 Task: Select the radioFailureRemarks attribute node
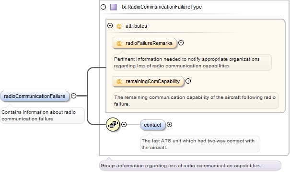point(145,43)
